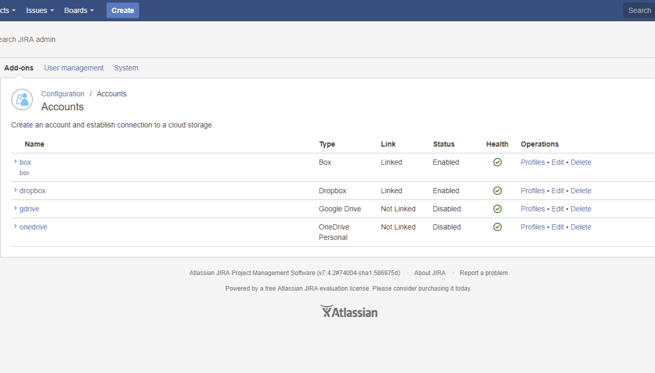Expand the dropbox account row

coord(15,191)
